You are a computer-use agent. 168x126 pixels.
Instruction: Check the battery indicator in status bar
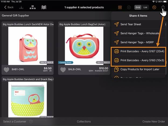click(165, 2)
